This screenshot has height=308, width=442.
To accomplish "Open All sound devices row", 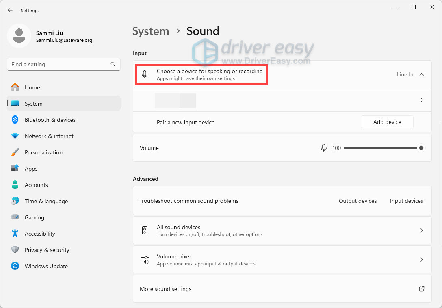I will tap(282, 230).
